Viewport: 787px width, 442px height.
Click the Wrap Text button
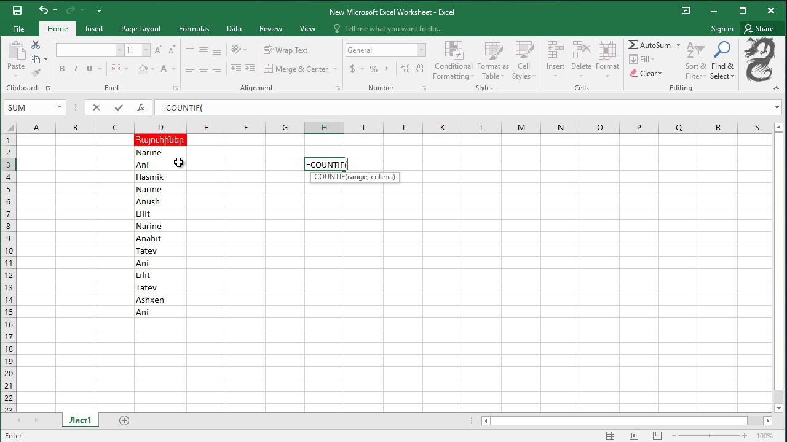[285, 50]
